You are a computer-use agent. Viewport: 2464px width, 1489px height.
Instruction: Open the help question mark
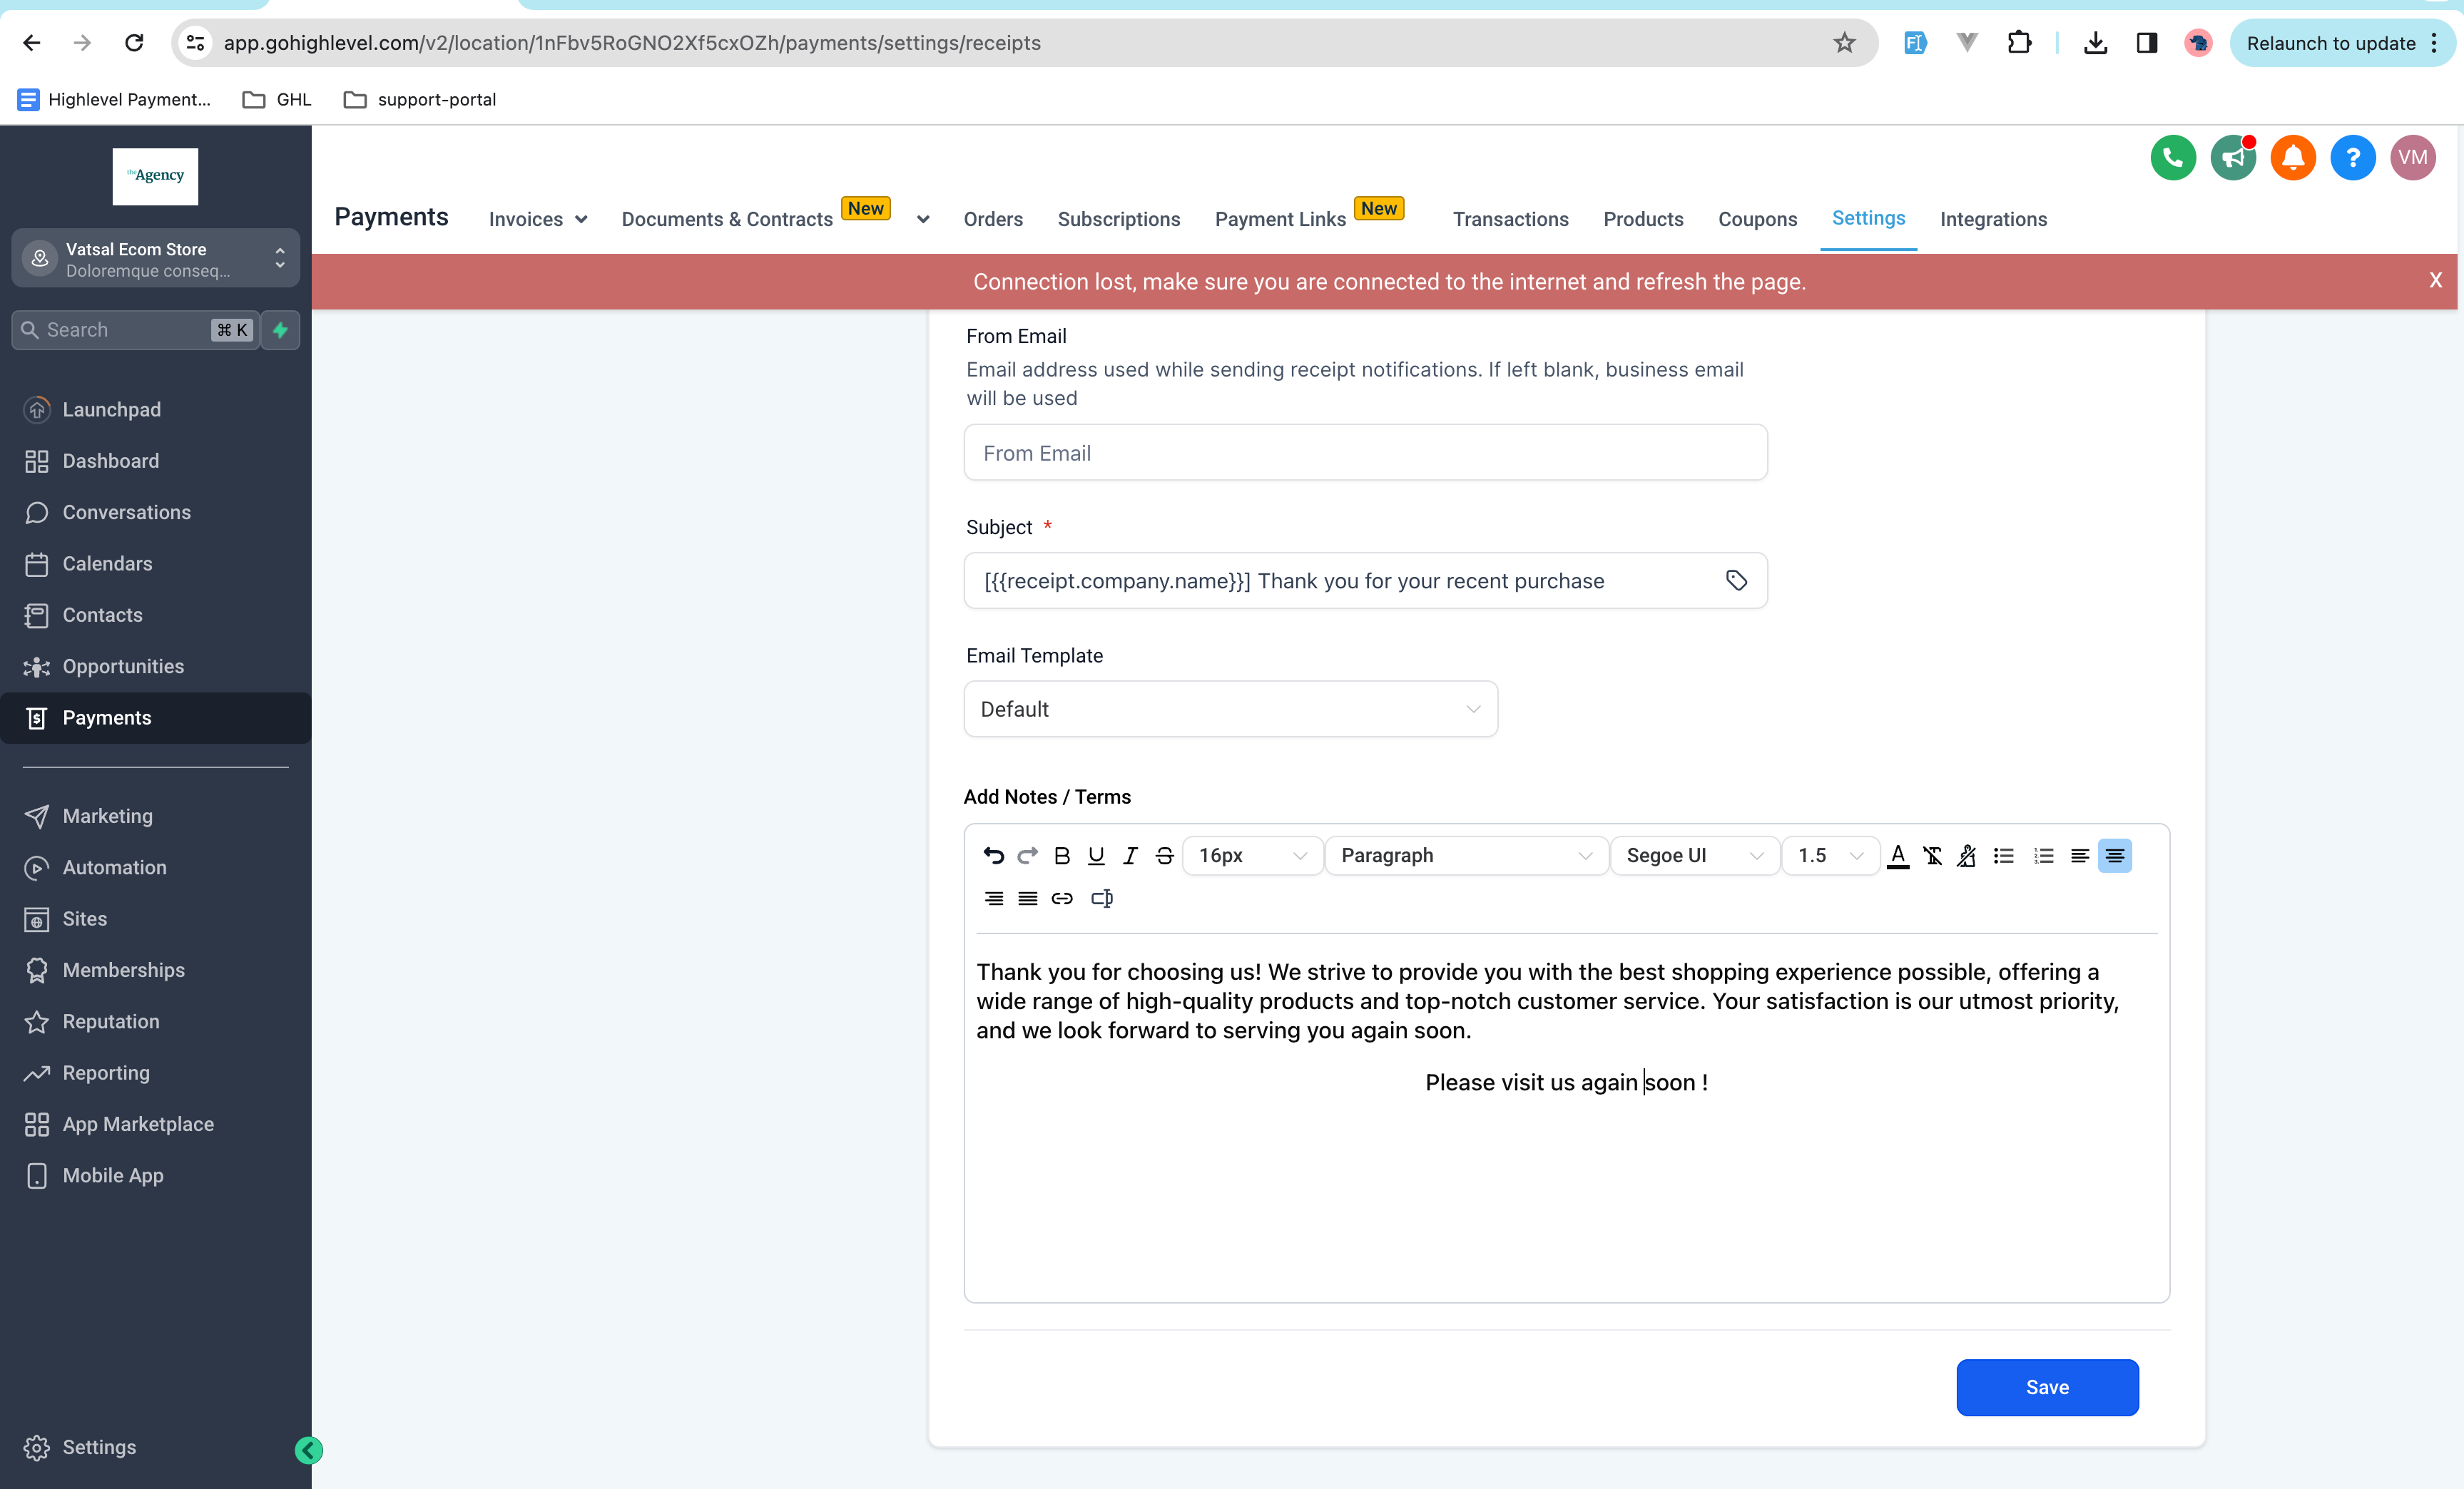2353,157
